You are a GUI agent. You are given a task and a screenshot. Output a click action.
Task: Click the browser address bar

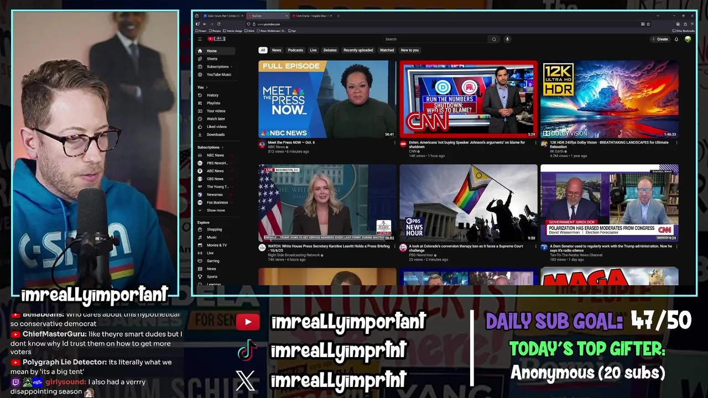point(448,24)
